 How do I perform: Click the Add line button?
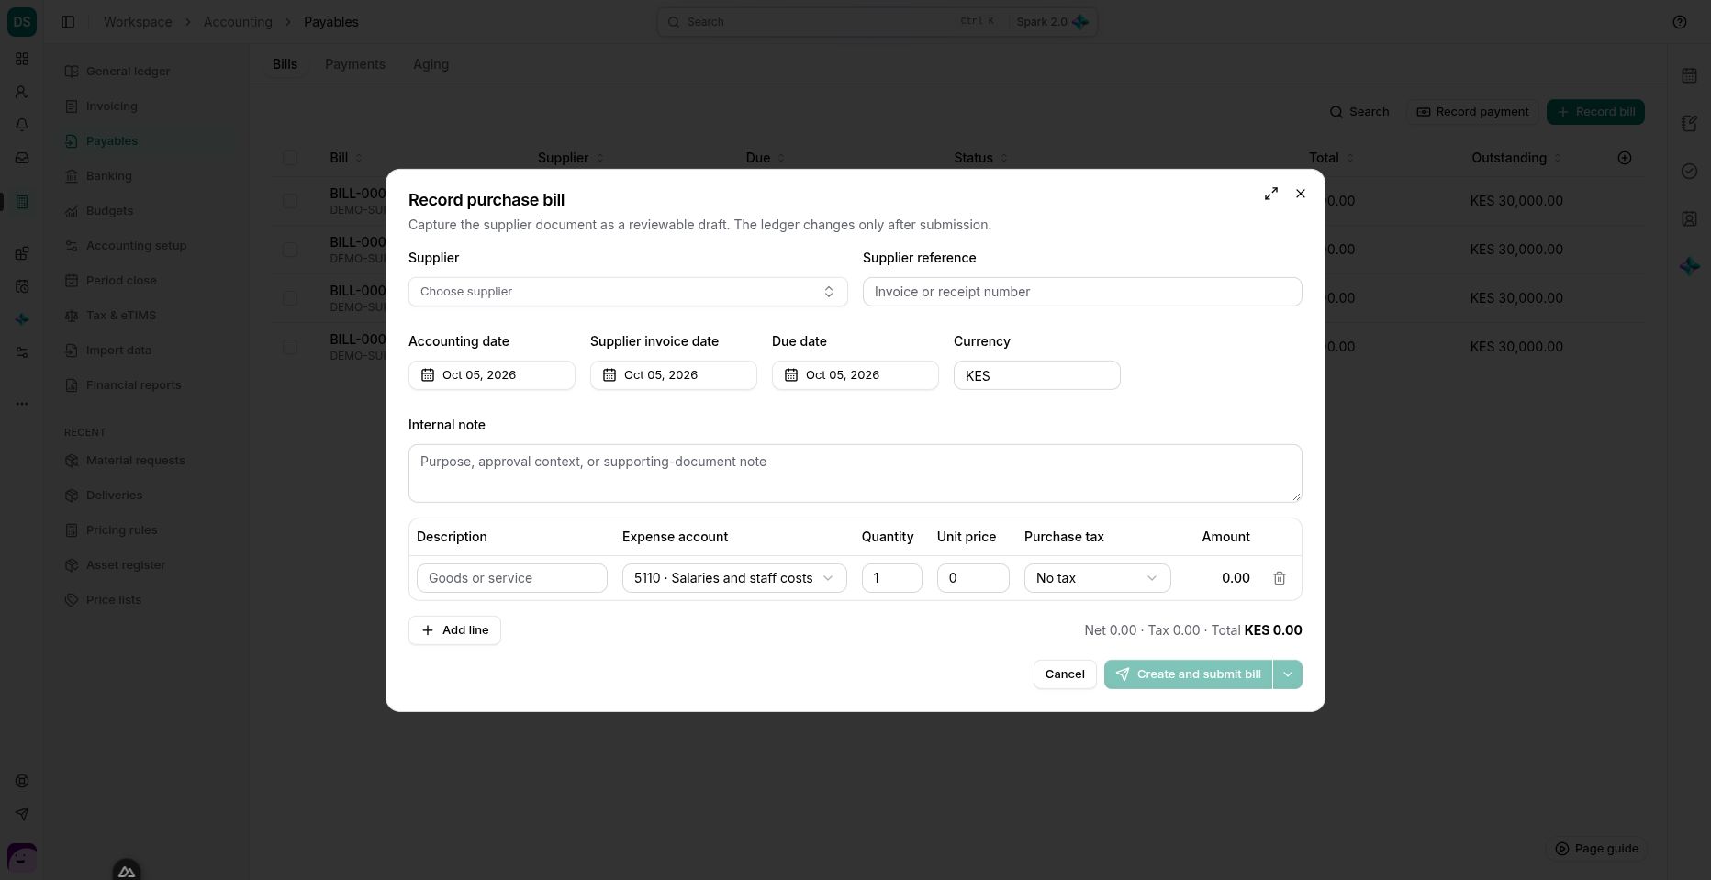coord(454,630)
